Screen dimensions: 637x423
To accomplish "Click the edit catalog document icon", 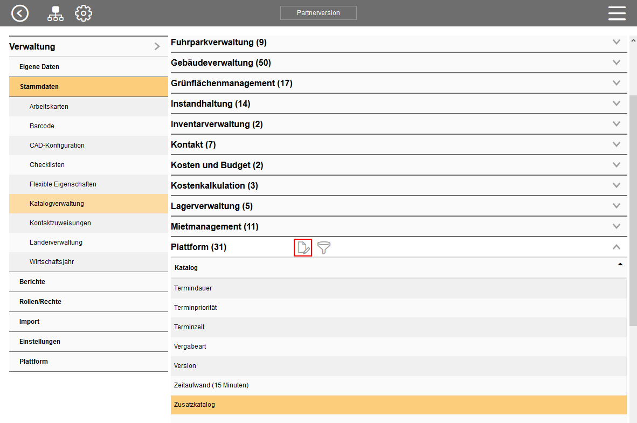I will (303, 248).
